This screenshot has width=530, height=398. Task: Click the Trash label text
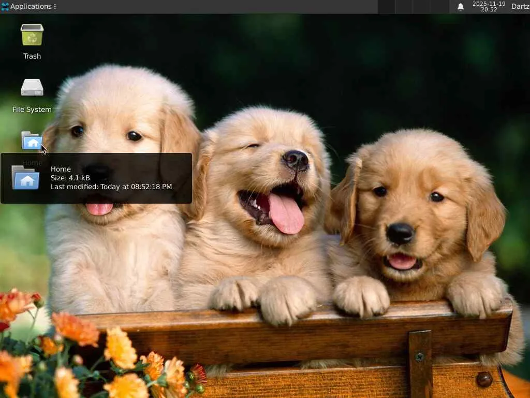[x=32, y=56]
